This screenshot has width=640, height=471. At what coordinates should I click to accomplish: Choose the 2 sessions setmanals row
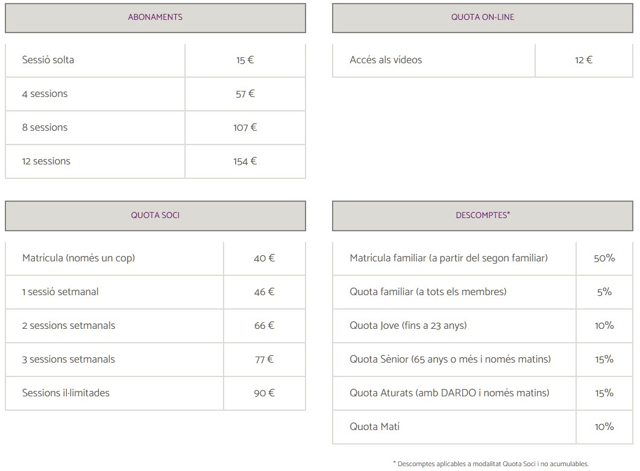click(x=155, y=326)
